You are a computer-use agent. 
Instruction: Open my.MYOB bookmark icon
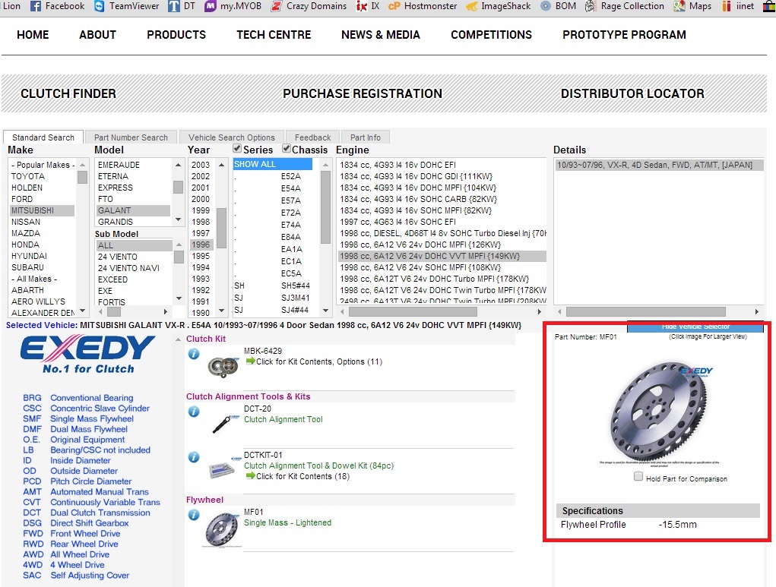coord(211,6)
